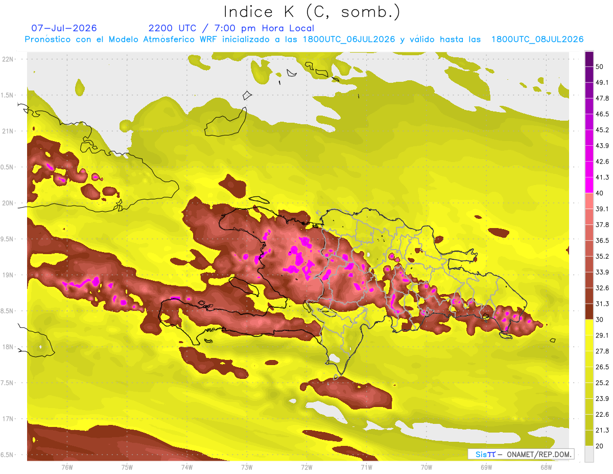Click the colorbar value '33.9'

click(x=602, y=272)
